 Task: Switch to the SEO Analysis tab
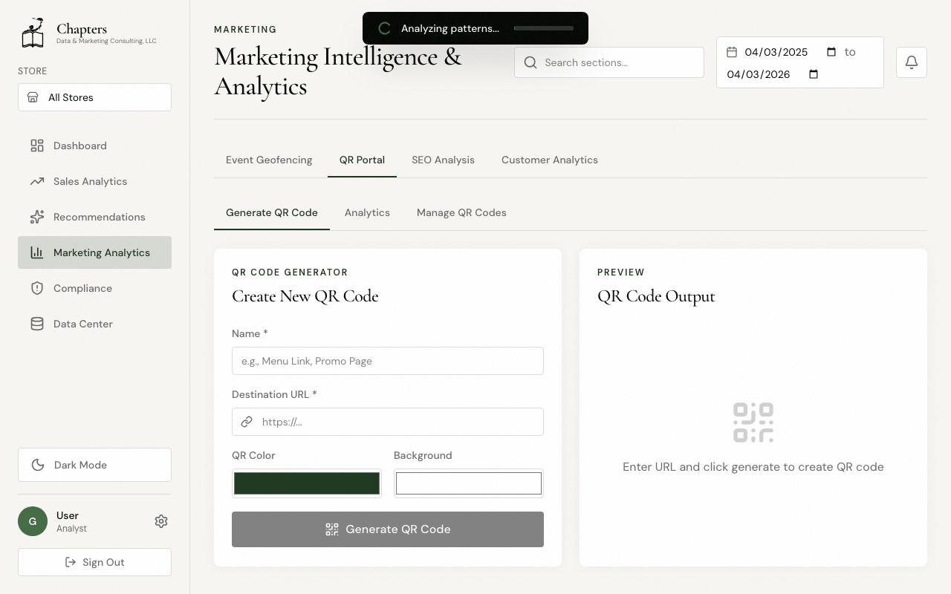coord(443,160)
